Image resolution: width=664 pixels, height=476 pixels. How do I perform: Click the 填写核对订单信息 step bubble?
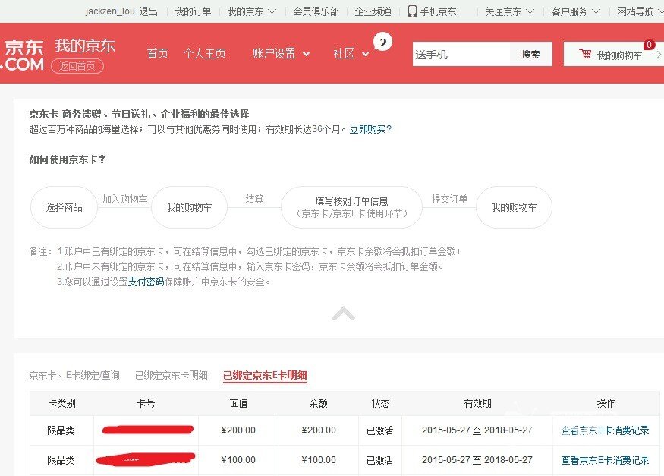coord(351,207)
